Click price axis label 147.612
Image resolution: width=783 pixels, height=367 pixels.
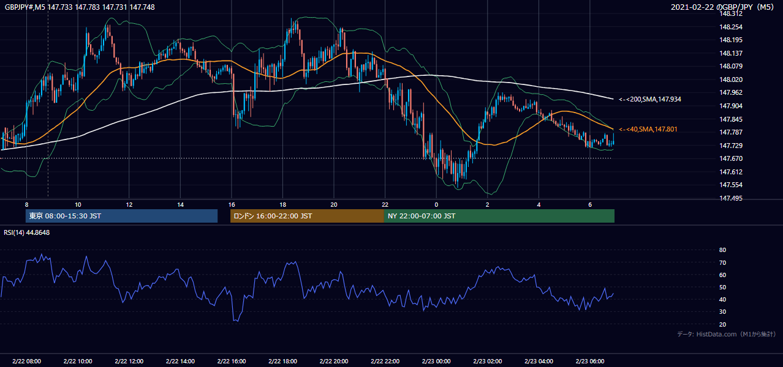[731, 172]
